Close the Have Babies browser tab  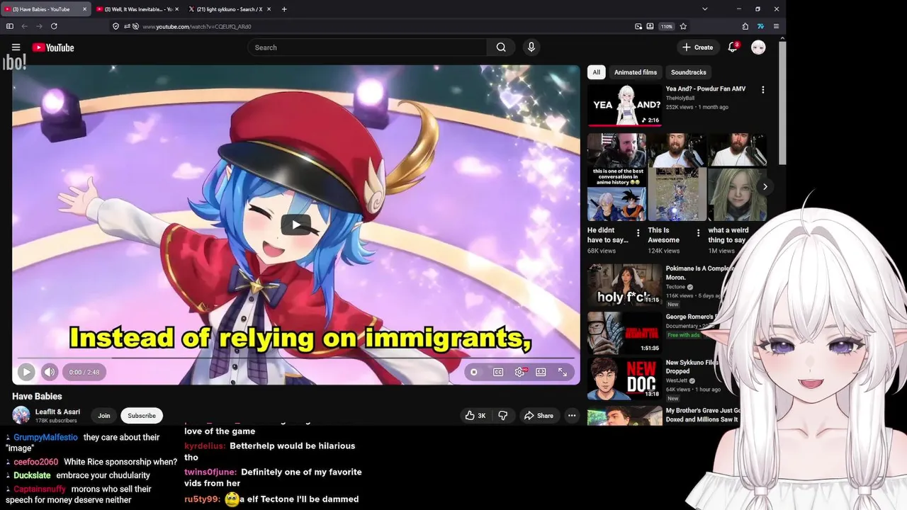pyautogui.click(x=85, y=9)
